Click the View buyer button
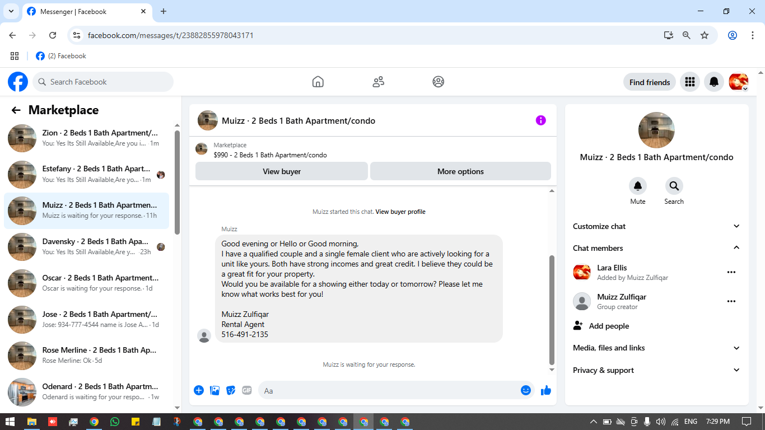 click(x=282, y=171)
